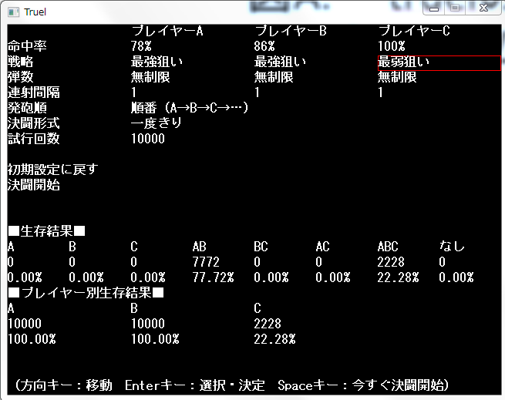The width and height of the screenshot is (505, 400).
Task: Click the ABC survival count 2228
Action: pyautogui.click(x=391, y=262)
